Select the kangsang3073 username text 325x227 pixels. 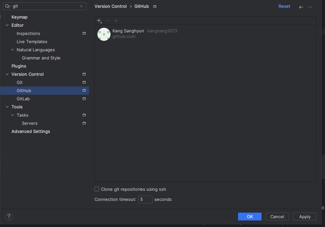pyautogui.click(x=162, y=31)
